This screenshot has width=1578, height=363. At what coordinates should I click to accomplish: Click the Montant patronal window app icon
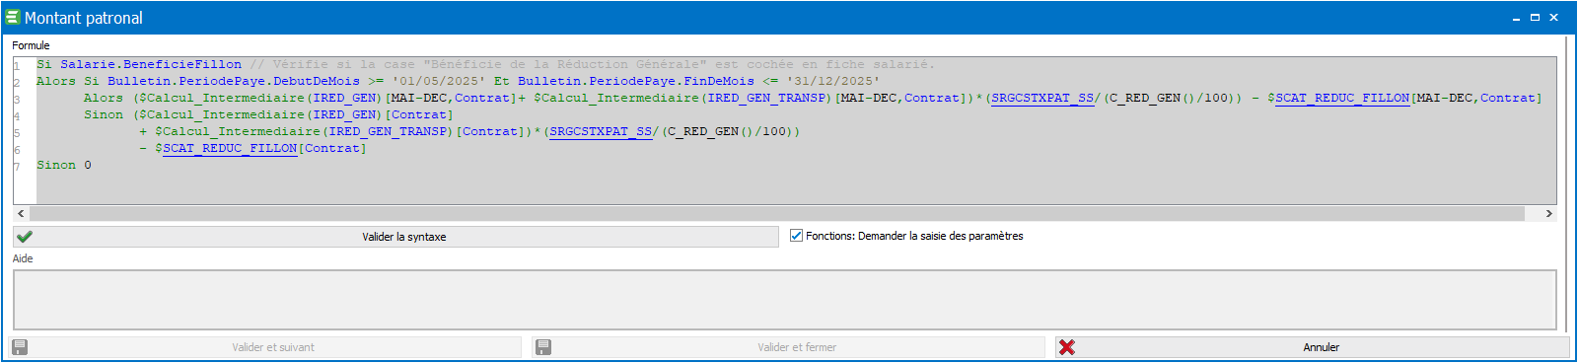click(13, 18)
